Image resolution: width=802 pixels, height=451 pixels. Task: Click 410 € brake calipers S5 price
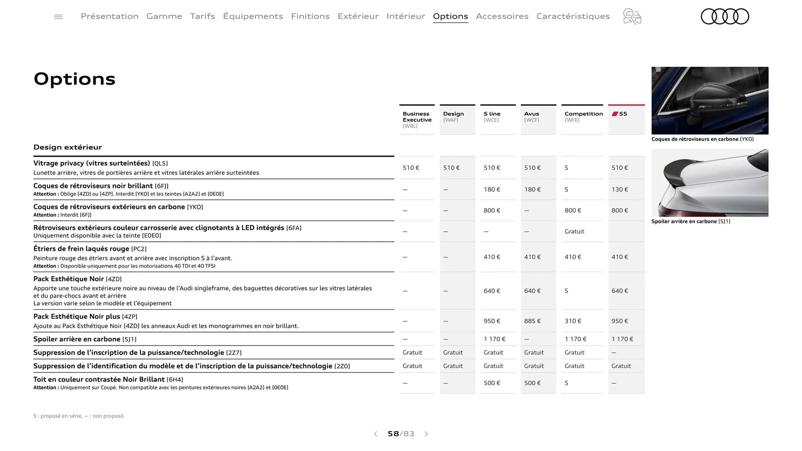[620, 257]
